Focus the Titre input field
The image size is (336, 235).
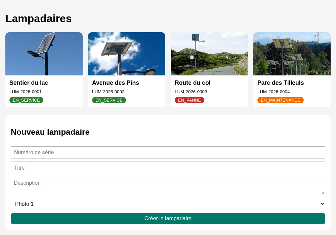[168, 168]
